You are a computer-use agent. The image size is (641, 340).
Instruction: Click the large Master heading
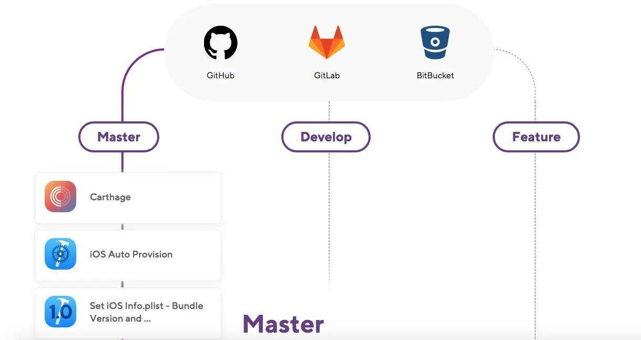283,324
